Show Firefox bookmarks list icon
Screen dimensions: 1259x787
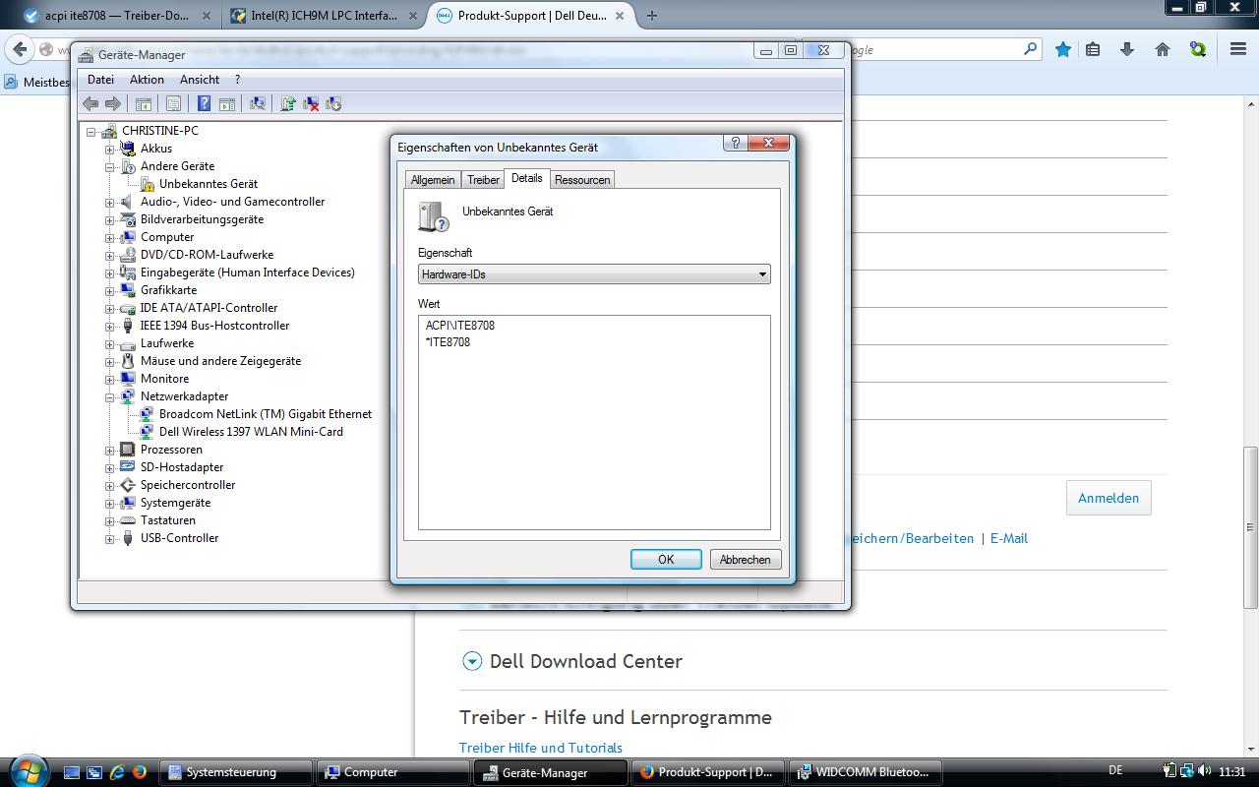coord(1093,49)
